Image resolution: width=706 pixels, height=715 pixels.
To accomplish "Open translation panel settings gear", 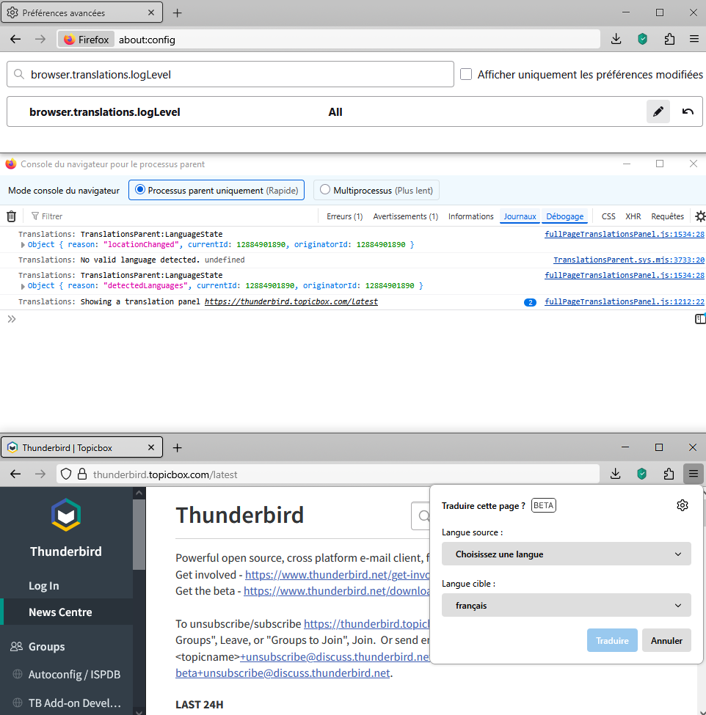I will click(683, 505).
